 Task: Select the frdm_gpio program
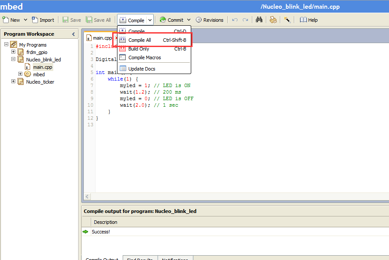(x=37, y=52)
